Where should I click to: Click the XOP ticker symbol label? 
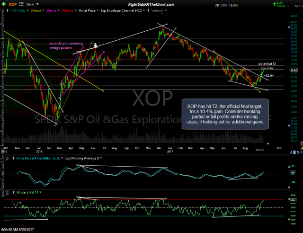point(13,4)
